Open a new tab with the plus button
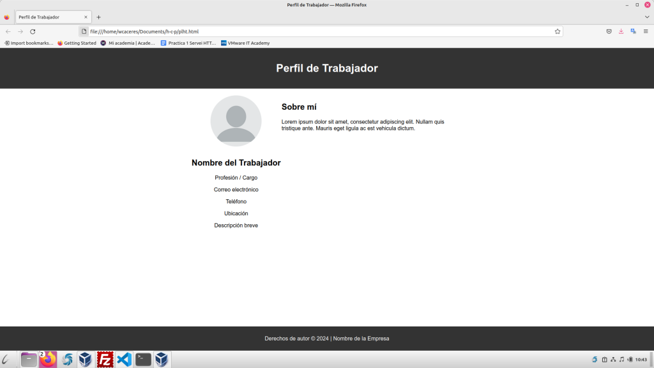The width and height of the screenshot is (654, 368). click(98, 17)
